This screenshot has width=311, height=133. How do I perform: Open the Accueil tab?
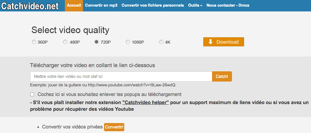click(74, 5)
